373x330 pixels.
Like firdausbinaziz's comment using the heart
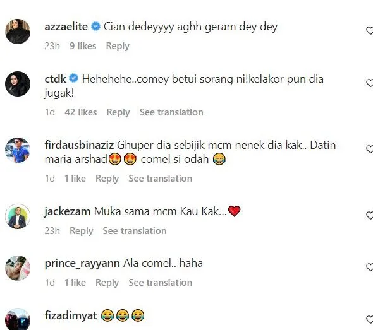(370, 149)
